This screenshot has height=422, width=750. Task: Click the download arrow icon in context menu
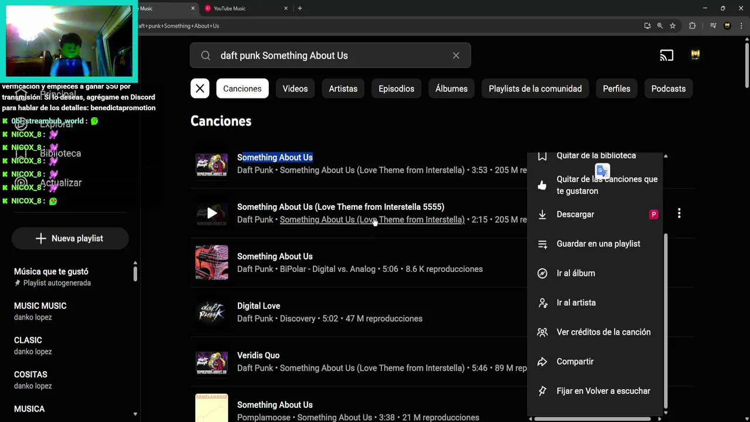pos(542,215)
